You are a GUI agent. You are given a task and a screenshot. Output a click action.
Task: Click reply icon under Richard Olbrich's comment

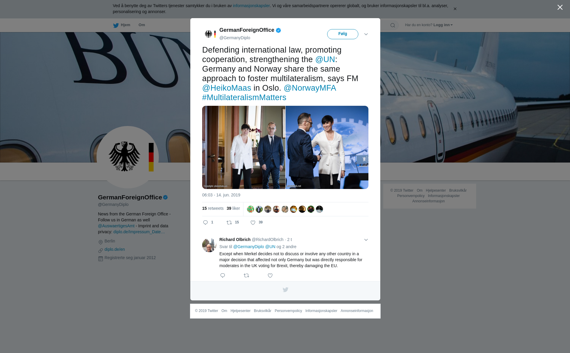(223, 275)
